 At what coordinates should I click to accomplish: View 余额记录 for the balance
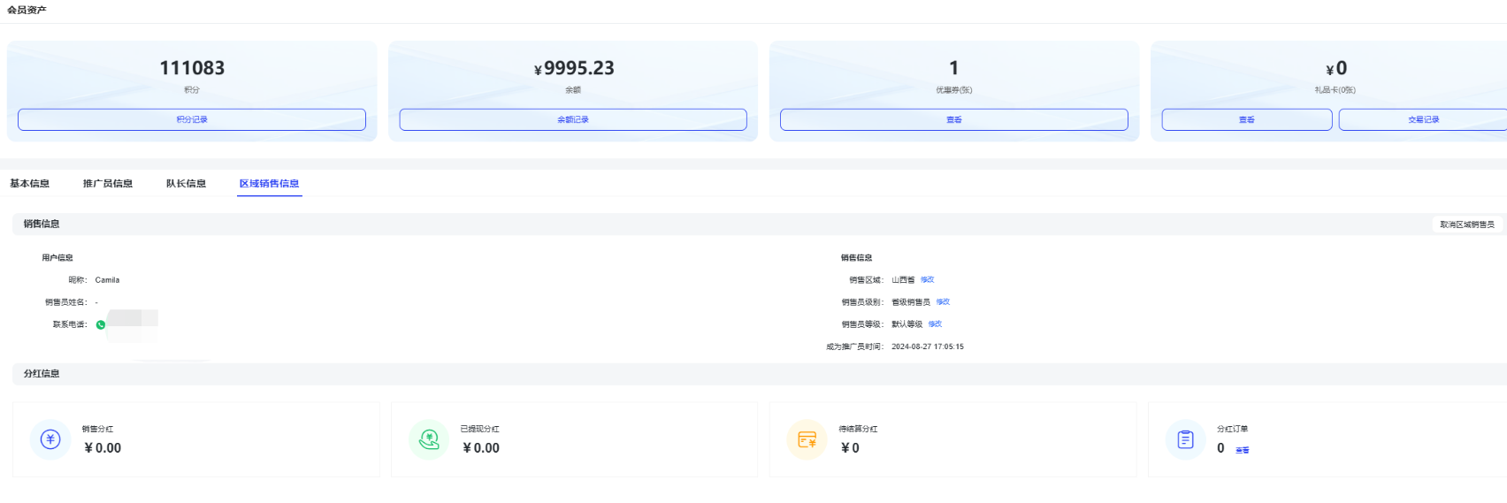coord(573,119)
